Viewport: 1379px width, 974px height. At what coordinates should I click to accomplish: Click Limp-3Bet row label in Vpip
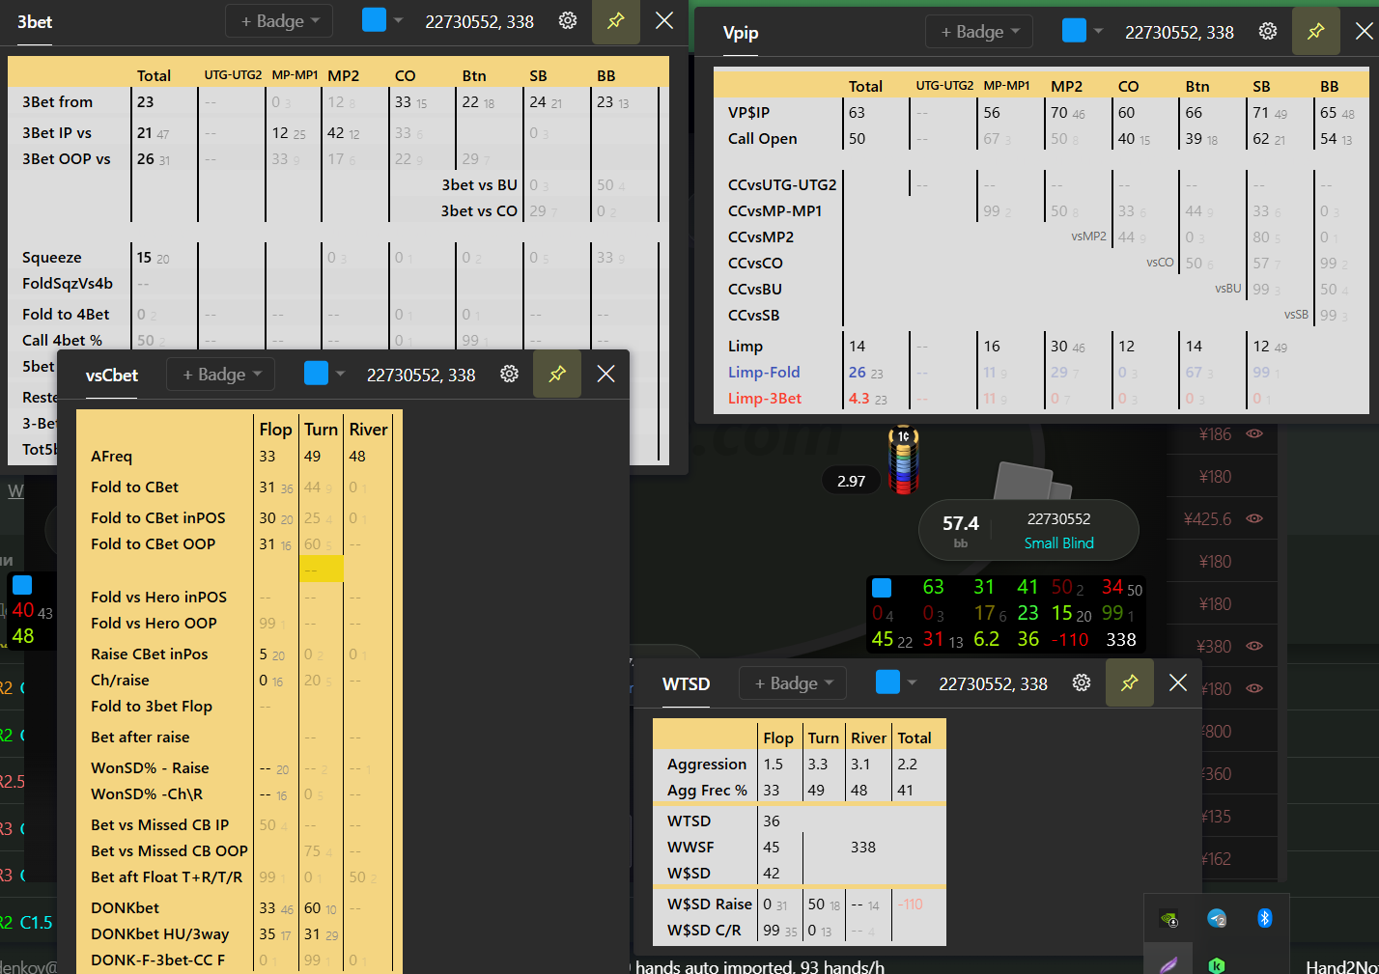click(x=765, y=398)
